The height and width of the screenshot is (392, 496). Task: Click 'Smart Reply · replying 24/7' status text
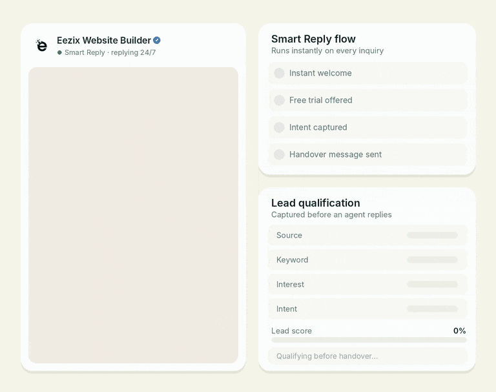click(110, 52)
